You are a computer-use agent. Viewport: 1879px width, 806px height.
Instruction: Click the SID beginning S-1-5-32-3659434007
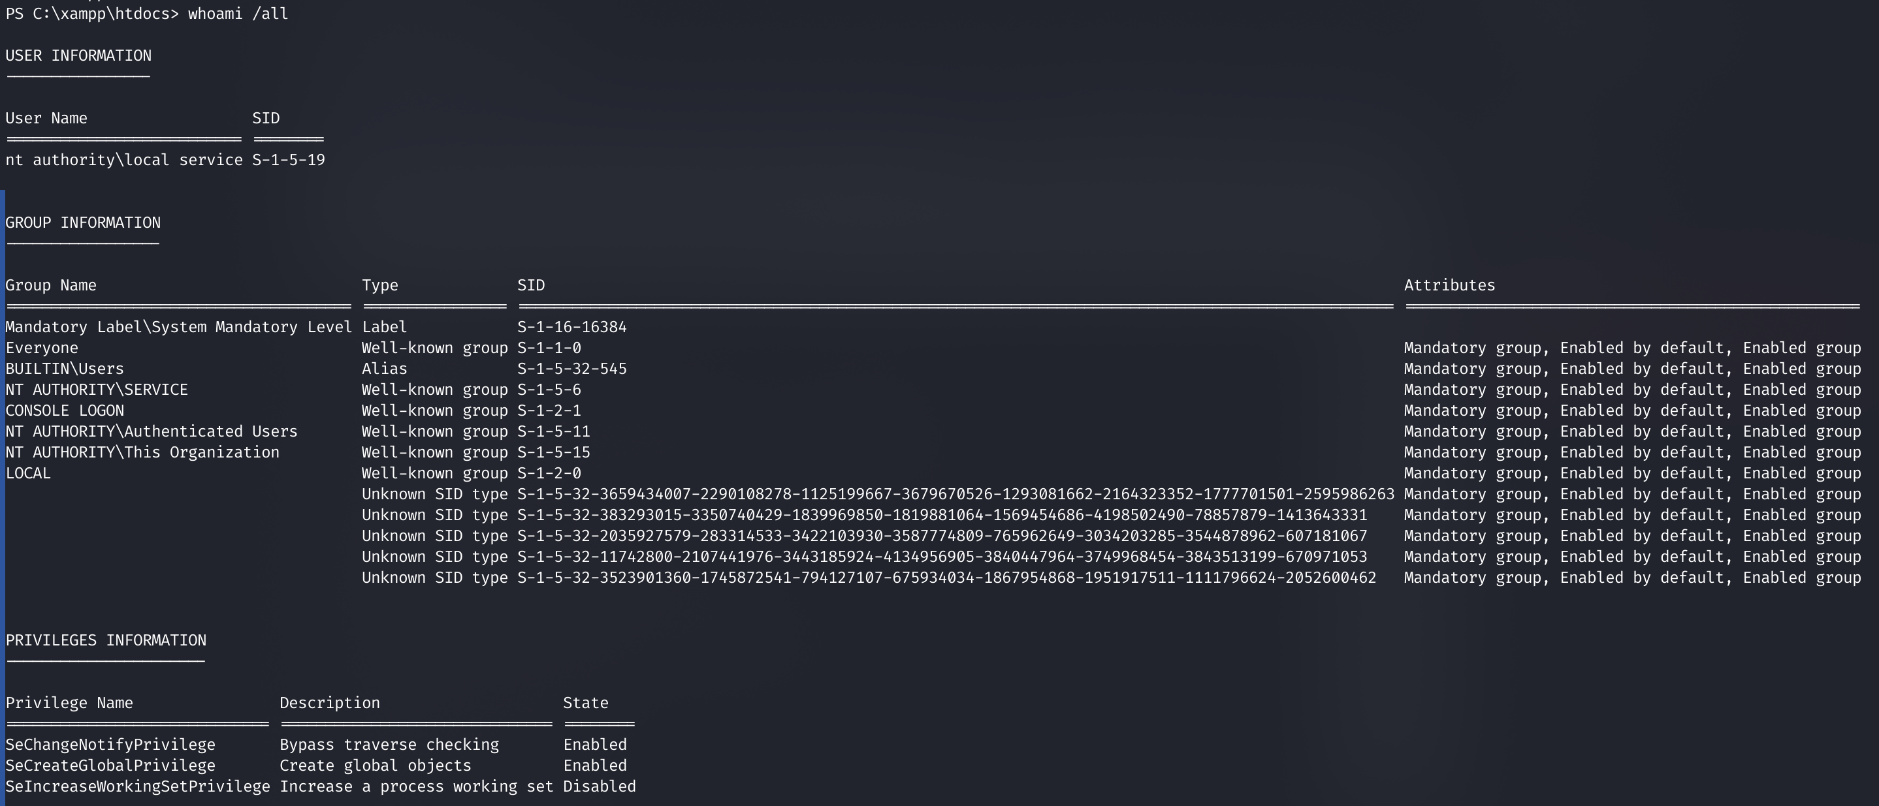tap(956, 494)
